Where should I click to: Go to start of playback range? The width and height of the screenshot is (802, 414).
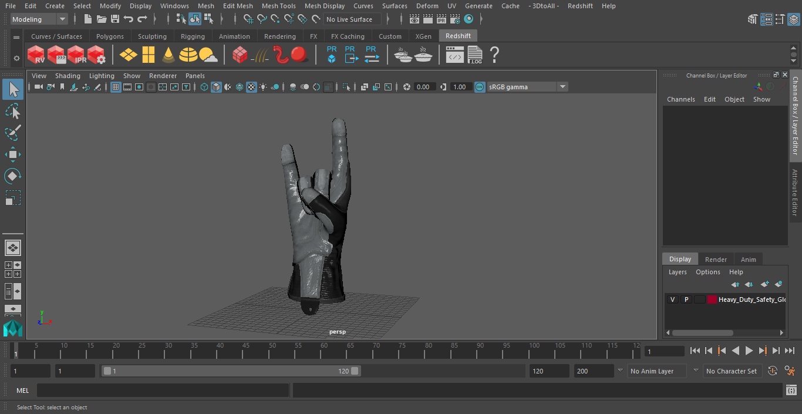point(695,351)
